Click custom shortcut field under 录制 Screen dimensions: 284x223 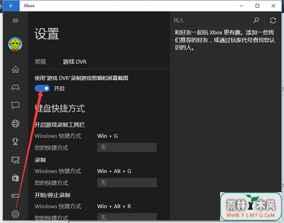point(127,182)
